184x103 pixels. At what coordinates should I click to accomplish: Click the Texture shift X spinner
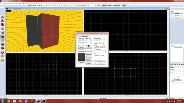pos(91,40)
